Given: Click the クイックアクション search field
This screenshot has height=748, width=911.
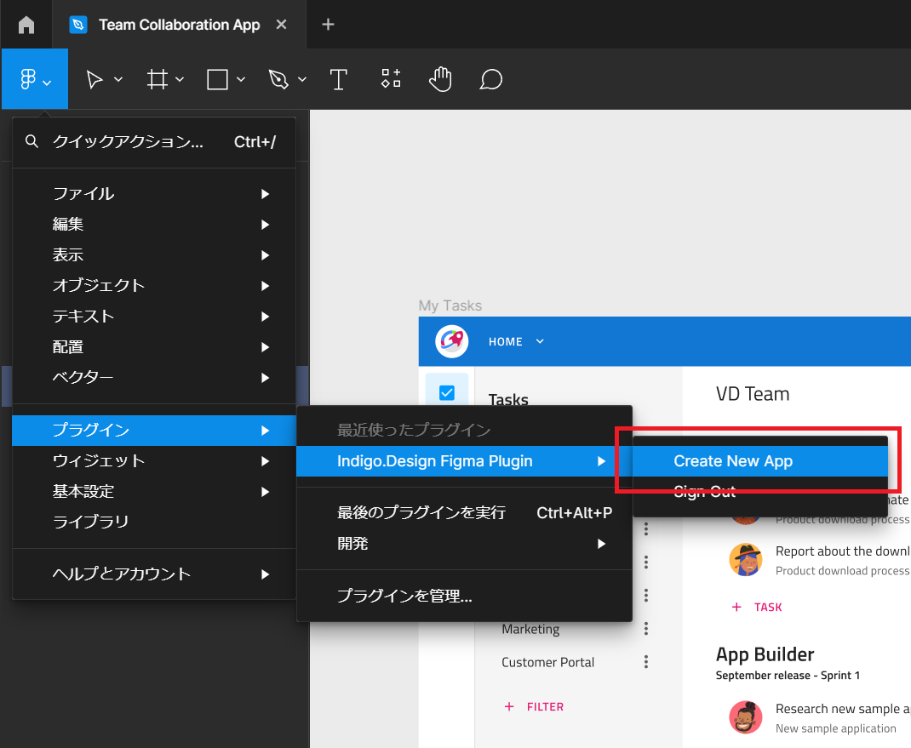Looking at the screenshot, I should click(x=154, y=142).
